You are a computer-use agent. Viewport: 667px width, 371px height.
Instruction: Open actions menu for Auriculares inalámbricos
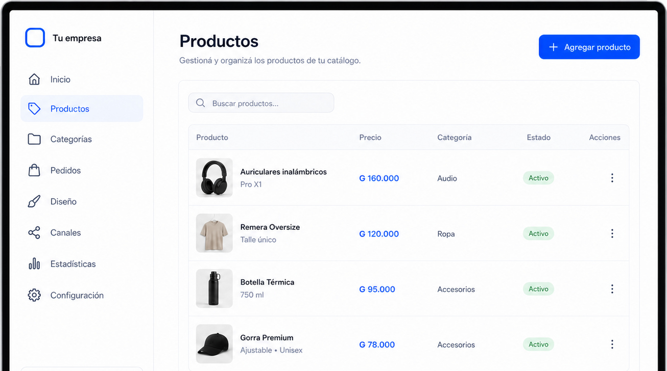click(x=612, y=178)
